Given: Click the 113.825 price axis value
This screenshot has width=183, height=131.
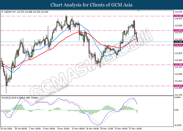Looking at the screenshot, I should coord(178,26).
